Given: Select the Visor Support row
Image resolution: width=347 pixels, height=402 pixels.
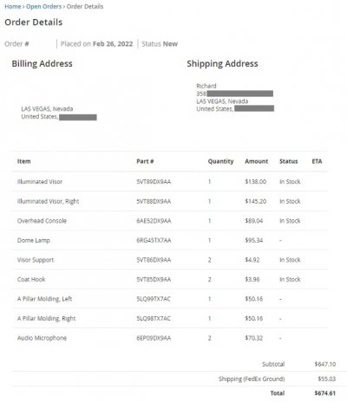Looking at the screenshot, I should coord(170,260).
